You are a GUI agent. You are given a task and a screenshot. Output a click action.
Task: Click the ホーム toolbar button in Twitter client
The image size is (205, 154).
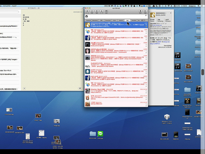click(x=87, y=11)
